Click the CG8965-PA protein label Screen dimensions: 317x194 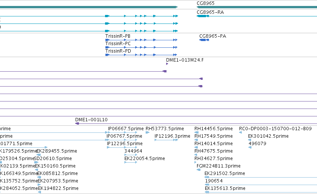click(213, 36)
